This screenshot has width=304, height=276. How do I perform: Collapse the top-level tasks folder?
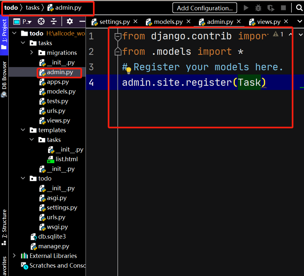point(23,43)
